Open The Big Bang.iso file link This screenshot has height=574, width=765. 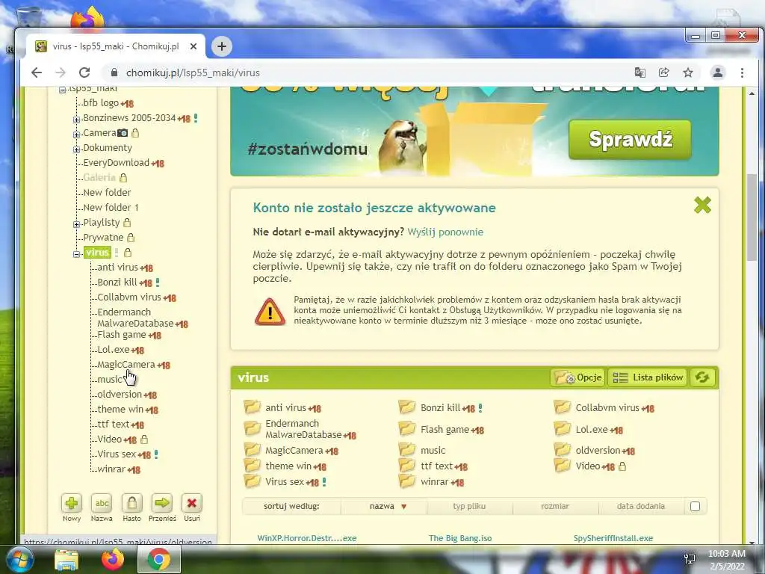(460, 538)
